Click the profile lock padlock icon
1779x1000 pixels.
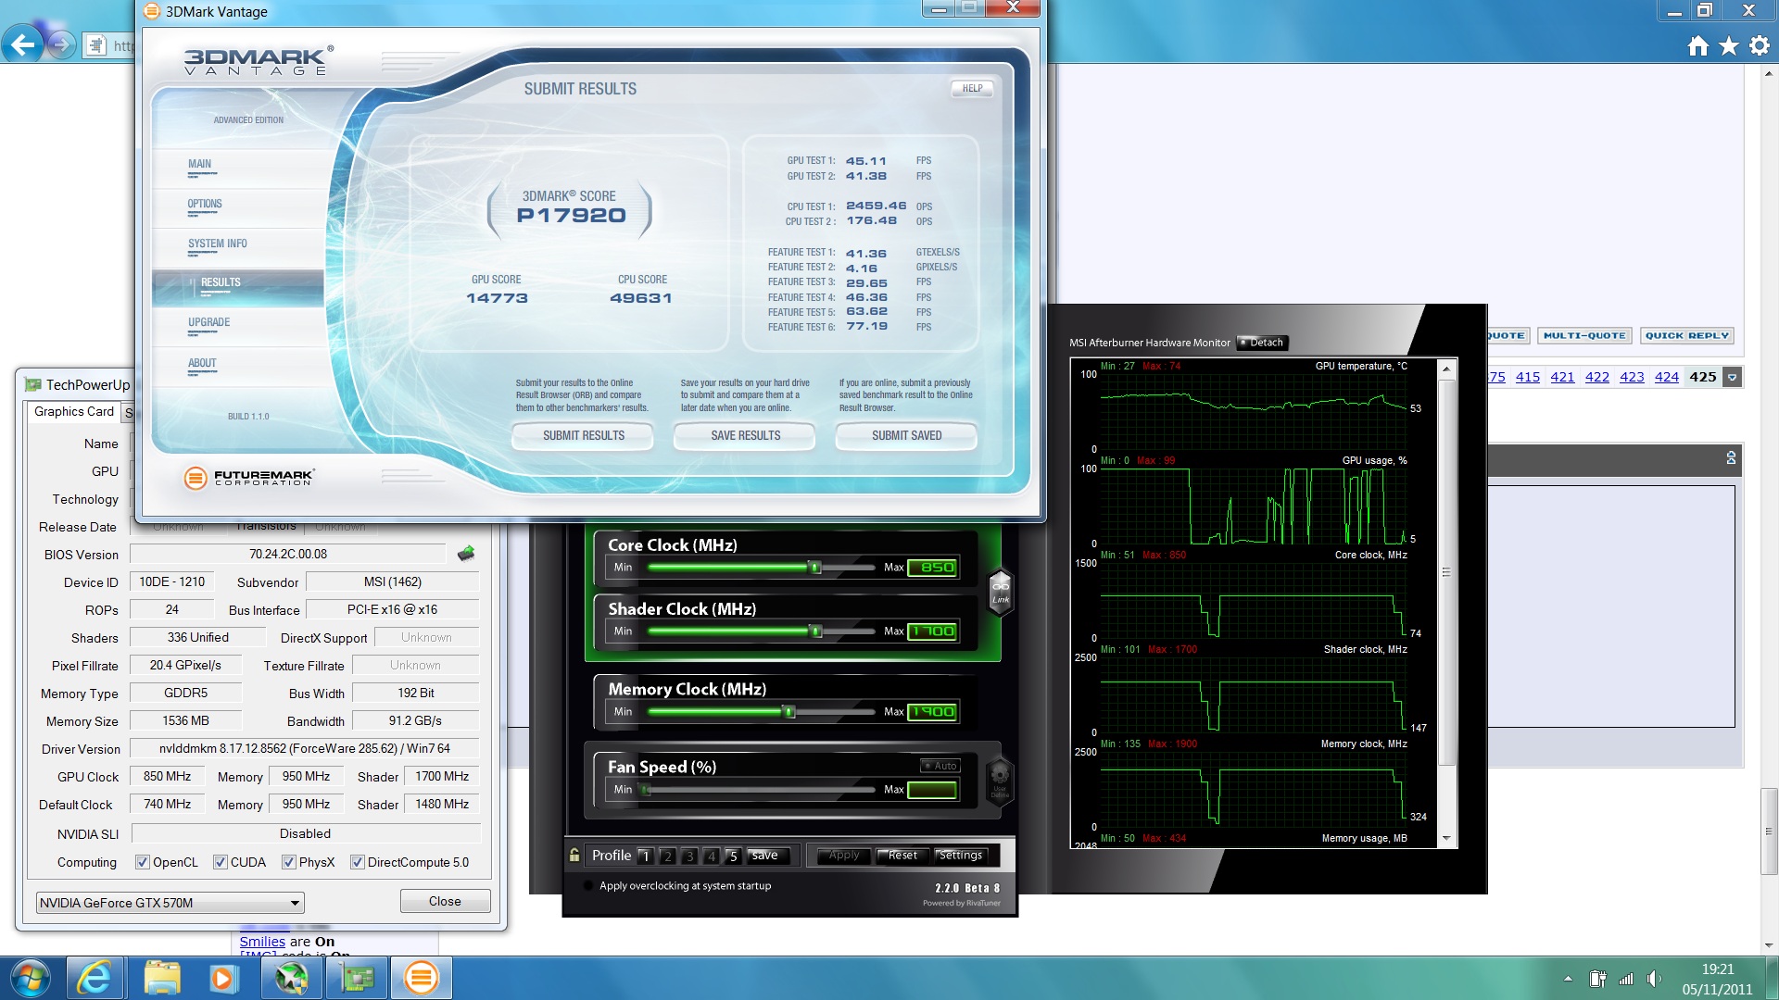click(x=574, y=856)
